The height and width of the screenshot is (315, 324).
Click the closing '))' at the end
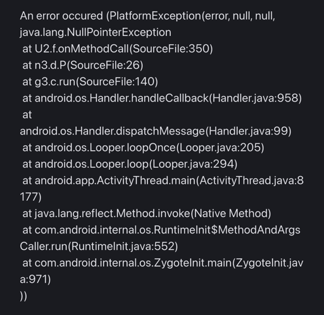click(23, 296)
